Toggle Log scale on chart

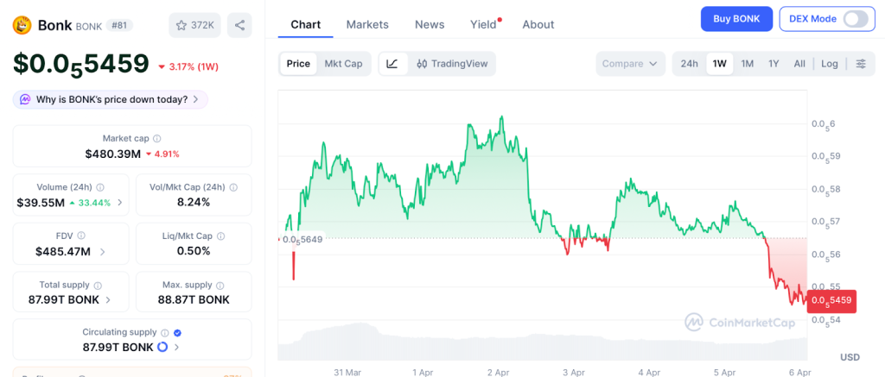pos(830,64)
